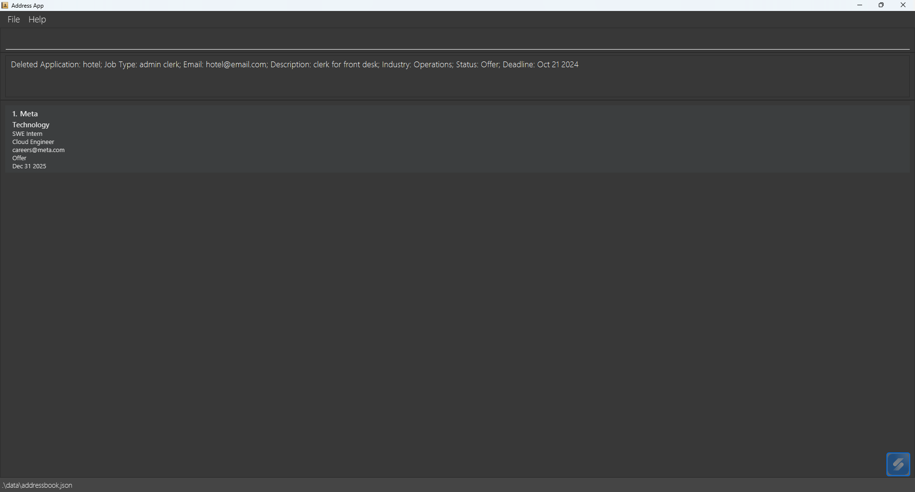The height and width of the screenshot is (492, 915).
Task: Click the careers@meta.com email text
Action: click(x=38, y=150)
